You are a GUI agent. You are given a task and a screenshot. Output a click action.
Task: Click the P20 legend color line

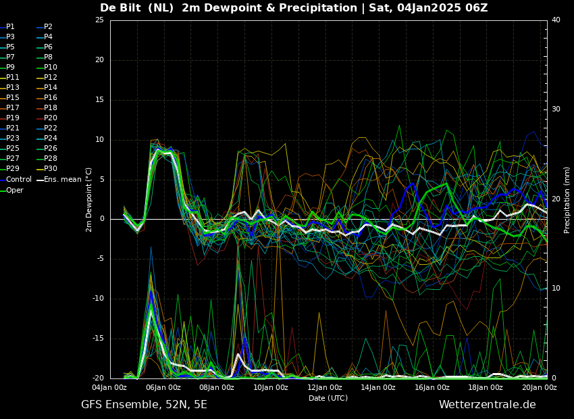(40, 118)
